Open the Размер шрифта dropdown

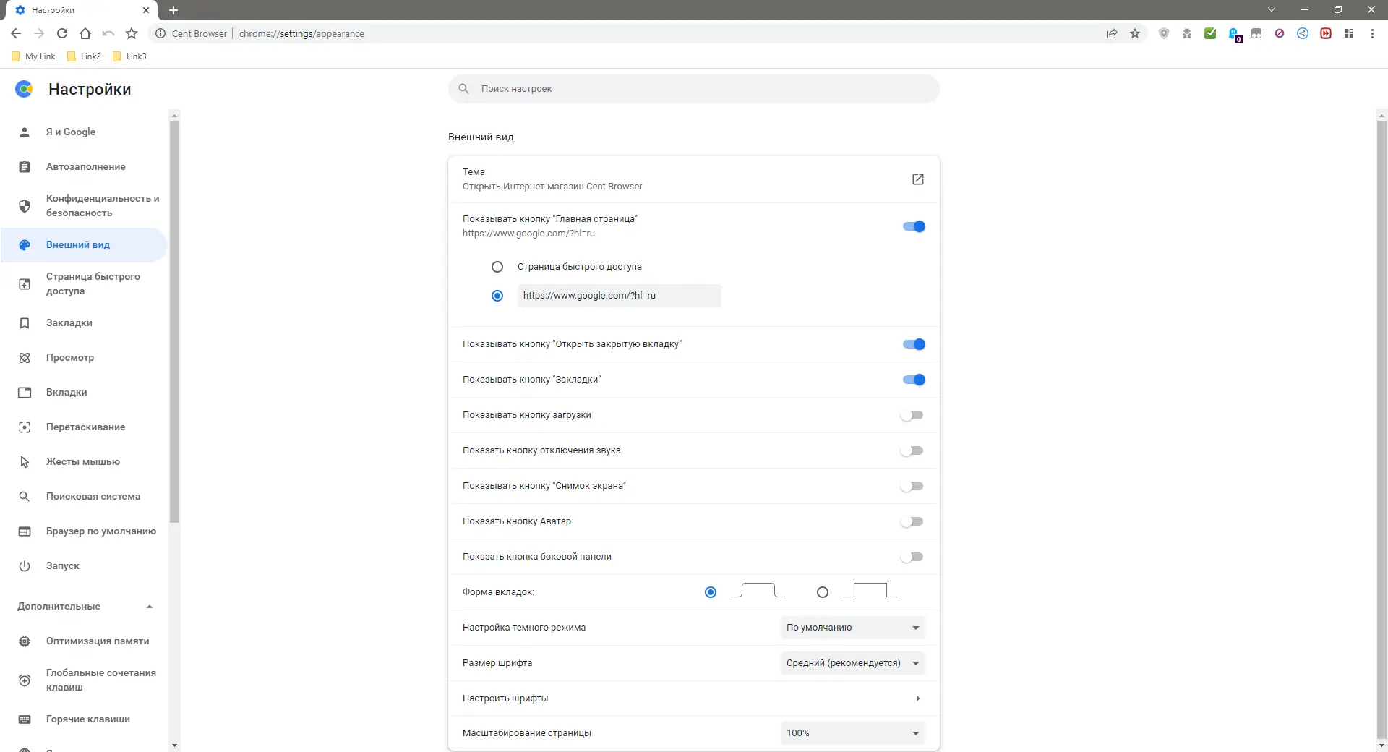point(852,663)
